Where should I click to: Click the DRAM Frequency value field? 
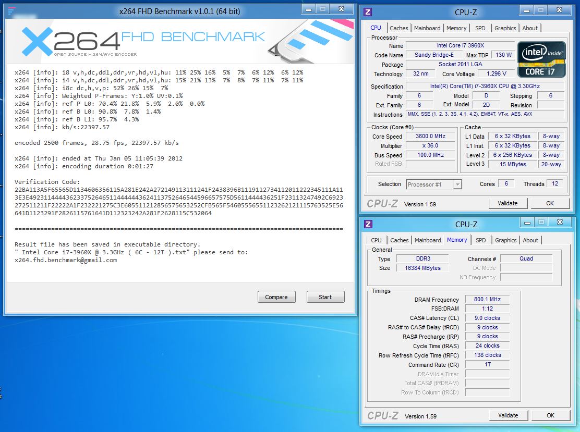487,300
